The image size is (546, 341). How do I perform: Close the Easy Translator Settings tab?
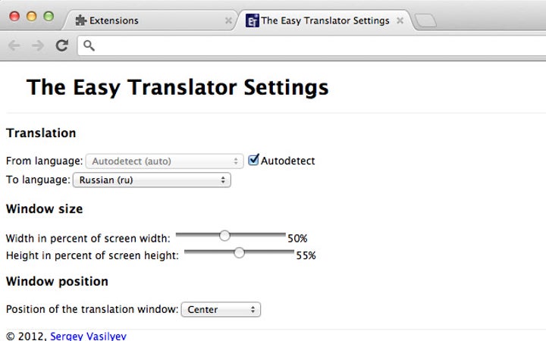tap(400, 21)
